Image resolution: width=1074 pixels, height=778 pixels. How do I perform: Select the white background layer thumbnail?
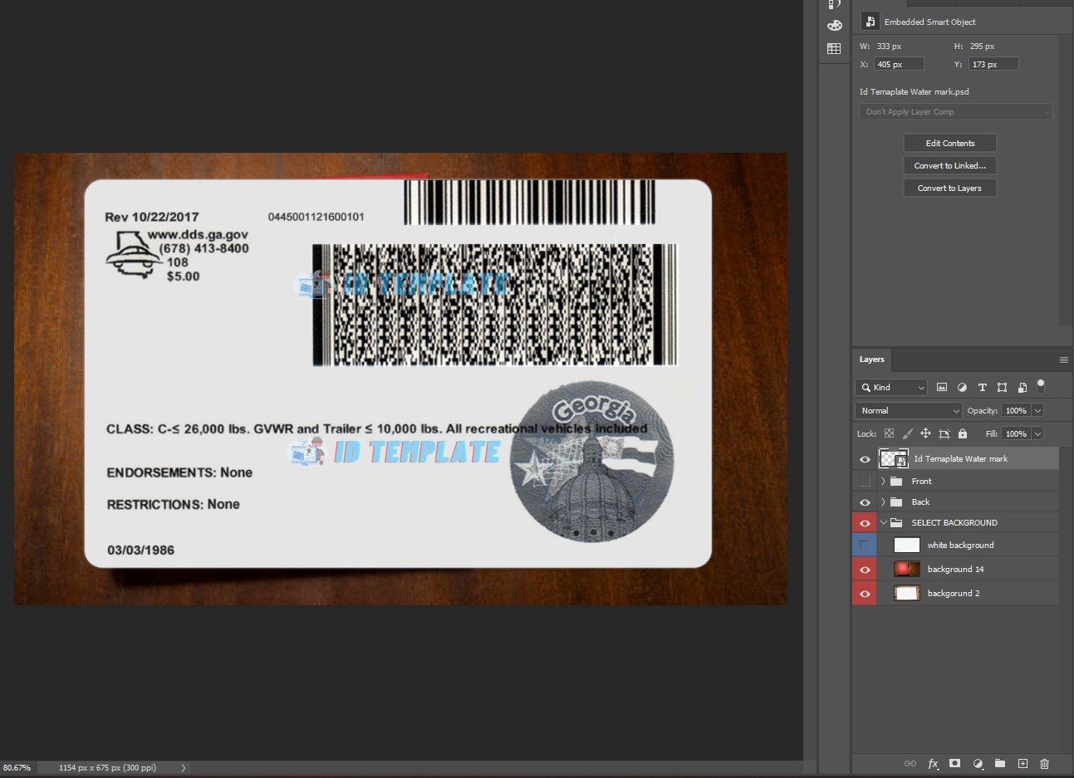point(906,545)
